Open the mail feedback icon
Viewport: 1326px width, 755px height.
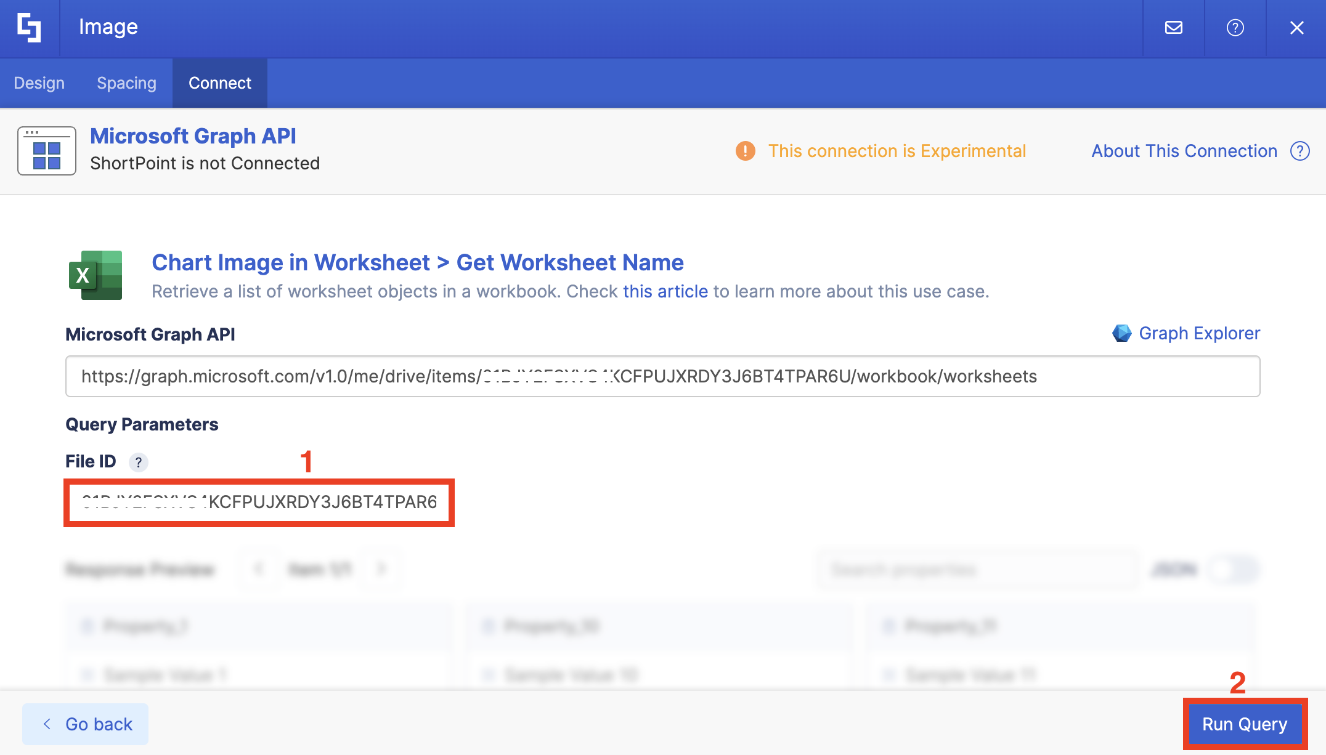(x=1174, y=28)
